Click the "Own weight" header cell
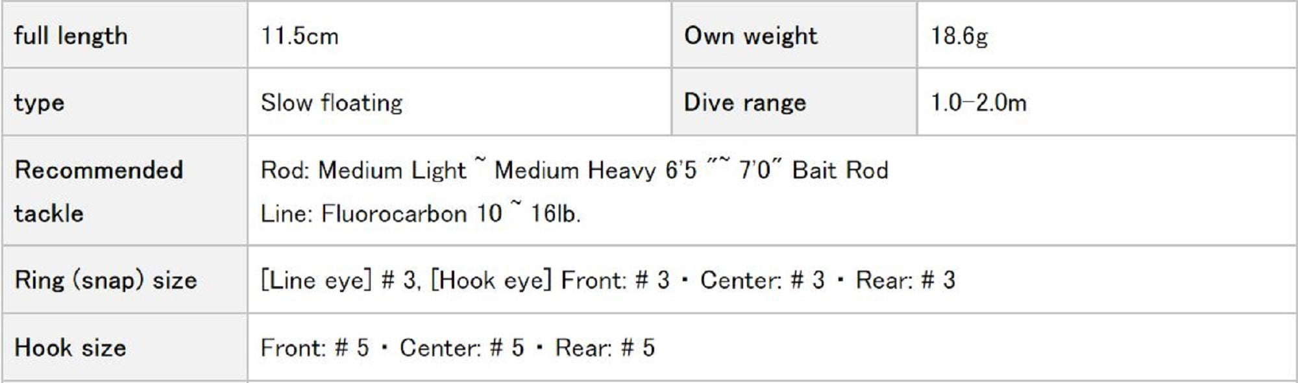The width and height of the screenshot is (1298, 383). point(750,36)
